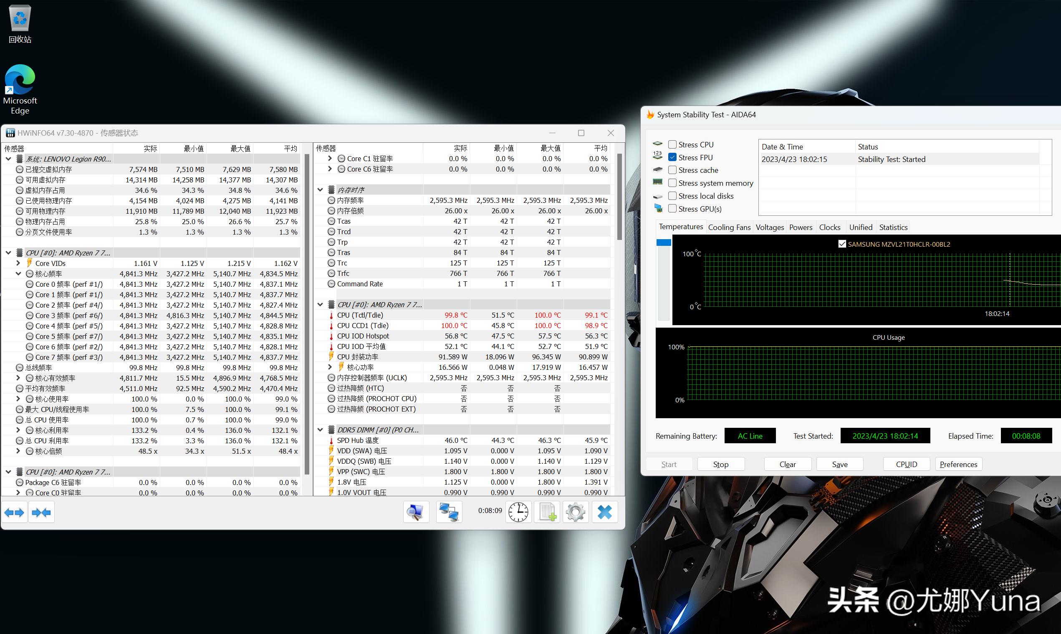Collapse the 内存时序 memory timing section

pos(321,189)
